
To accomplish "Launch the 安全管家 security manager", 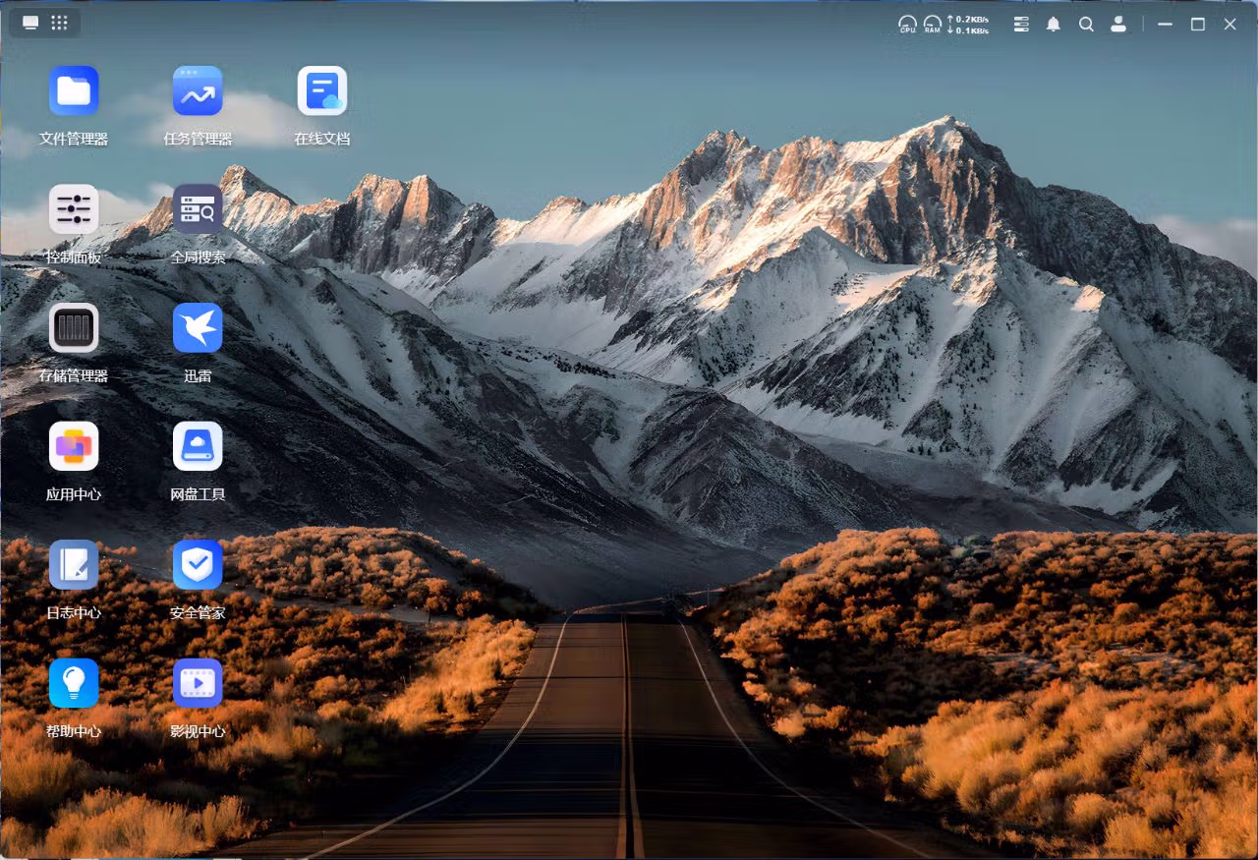I will coord(198,565).
